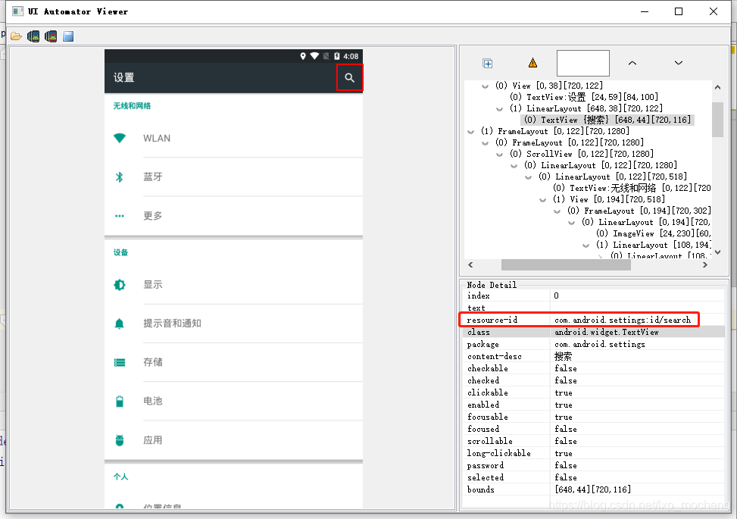Screen dimensions: 737x519
Task: Click the 提示音和通知 label in the settings list
Action: (172, 324)
